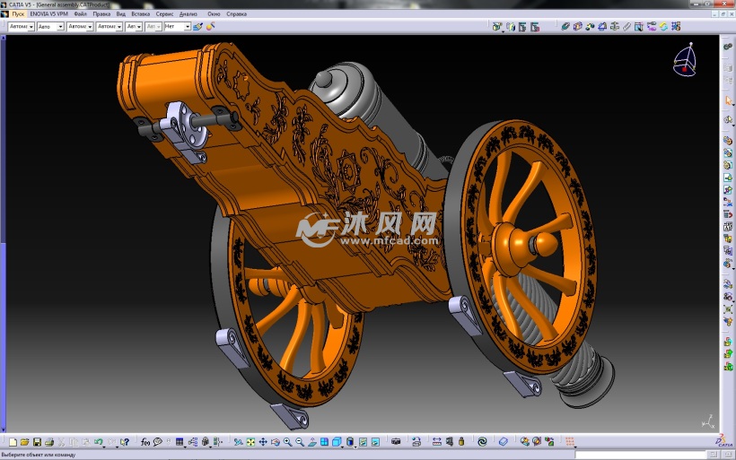Open the Formula f(x) tool
736x460 pixels.
(145, 442)
